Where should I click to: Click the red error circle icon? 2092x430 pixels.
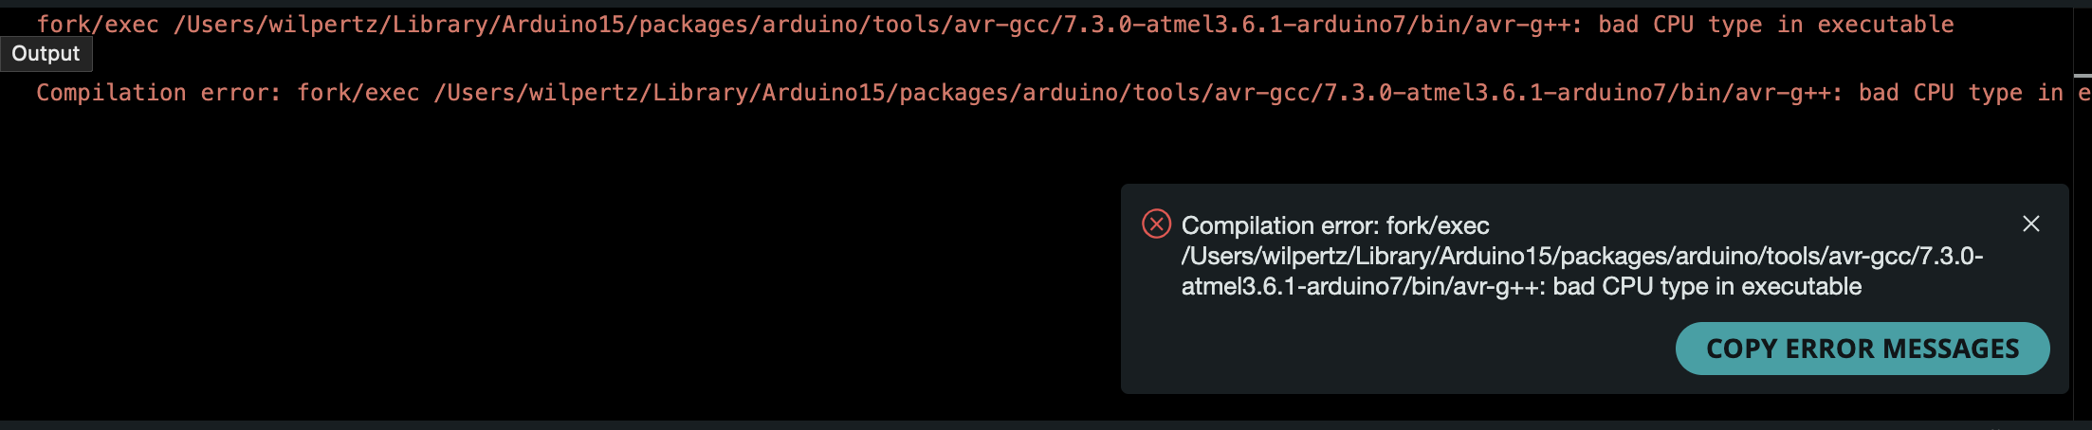pos(1156,224)
